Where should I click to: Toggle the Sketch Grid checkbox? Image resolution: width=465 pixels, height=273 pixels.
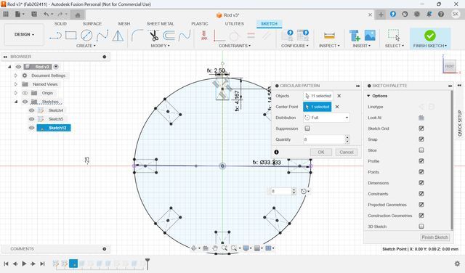pyautogui.click(x=421, y=129)
